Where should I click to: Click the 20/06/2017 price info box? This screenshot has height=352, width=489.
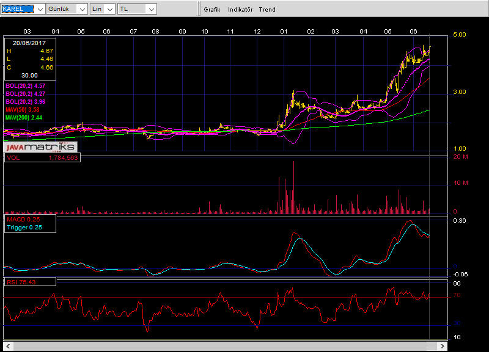[30, 59]
